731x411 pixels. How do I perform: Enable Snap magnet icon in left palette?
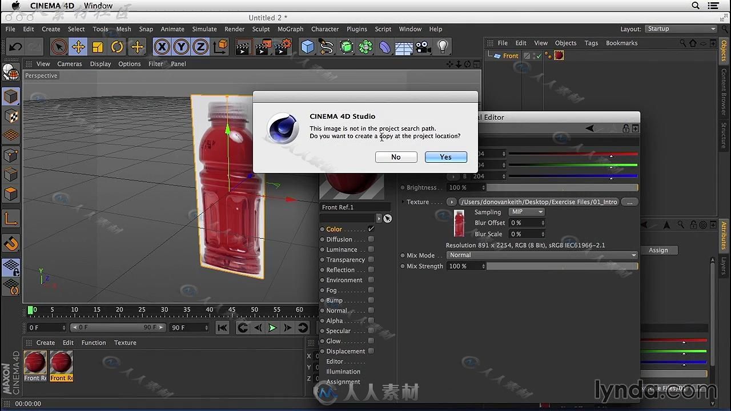(x=11, y=244)
